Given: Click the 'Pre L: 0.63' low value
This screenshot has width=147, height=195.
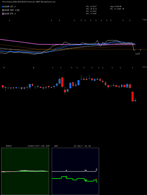Looking at the screenshot, I should [x=91, y=11].
